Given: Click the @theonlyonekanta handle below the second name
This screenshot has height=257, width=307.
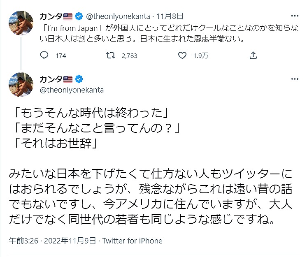Looking at the screenshot, I should pos(71,90).
